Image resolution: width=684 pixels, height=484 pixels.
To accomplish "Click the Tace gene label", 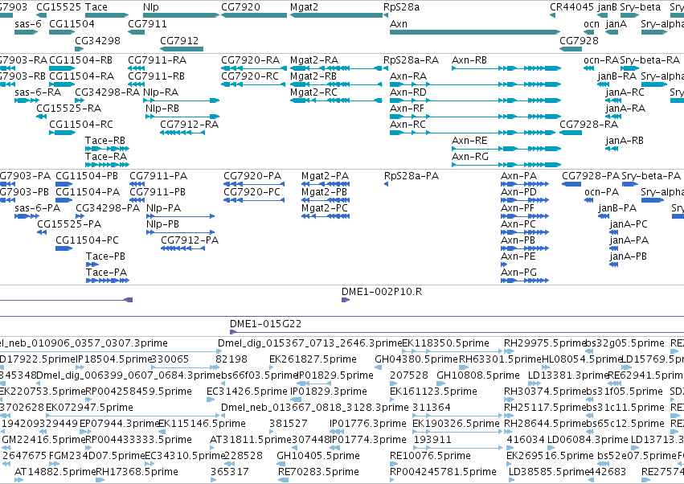I will click(96, 7).
